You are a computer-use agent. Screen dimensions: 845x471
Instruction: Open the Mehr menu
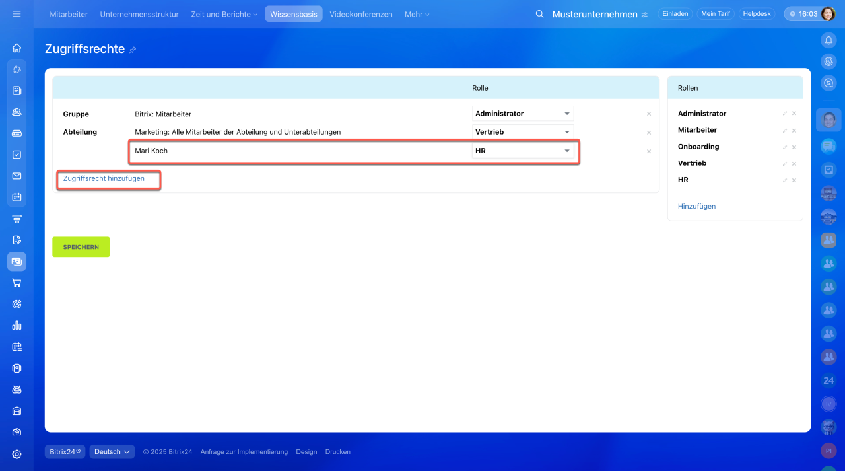coord(417,14)
